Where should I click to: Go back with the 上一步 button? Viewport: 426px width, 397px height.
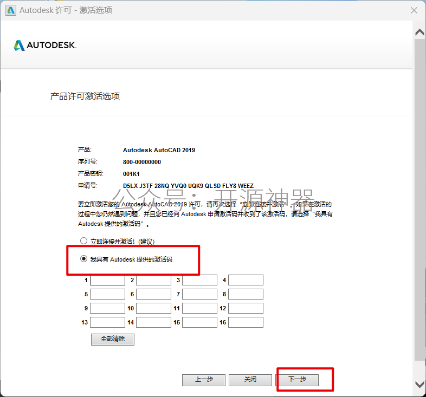pyautogui.click(x=204, y=380)
